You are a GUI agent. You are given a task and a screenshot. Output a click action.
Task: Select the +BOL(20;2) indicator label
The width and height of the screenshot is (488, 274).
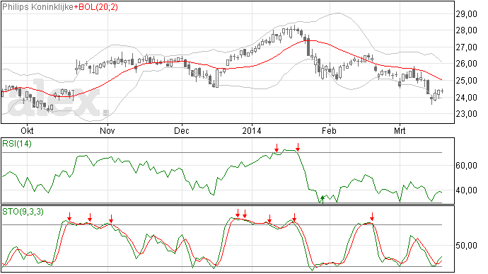pyautogui.click(x=96, y=7)
